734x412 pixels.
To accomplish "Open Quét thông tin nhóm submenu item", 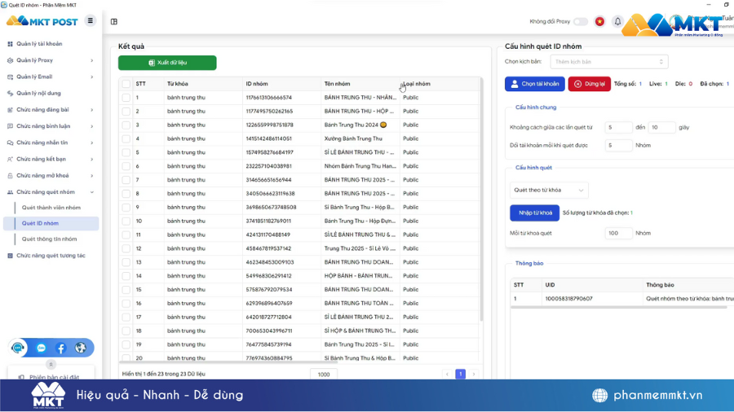I will click(49, 239).
